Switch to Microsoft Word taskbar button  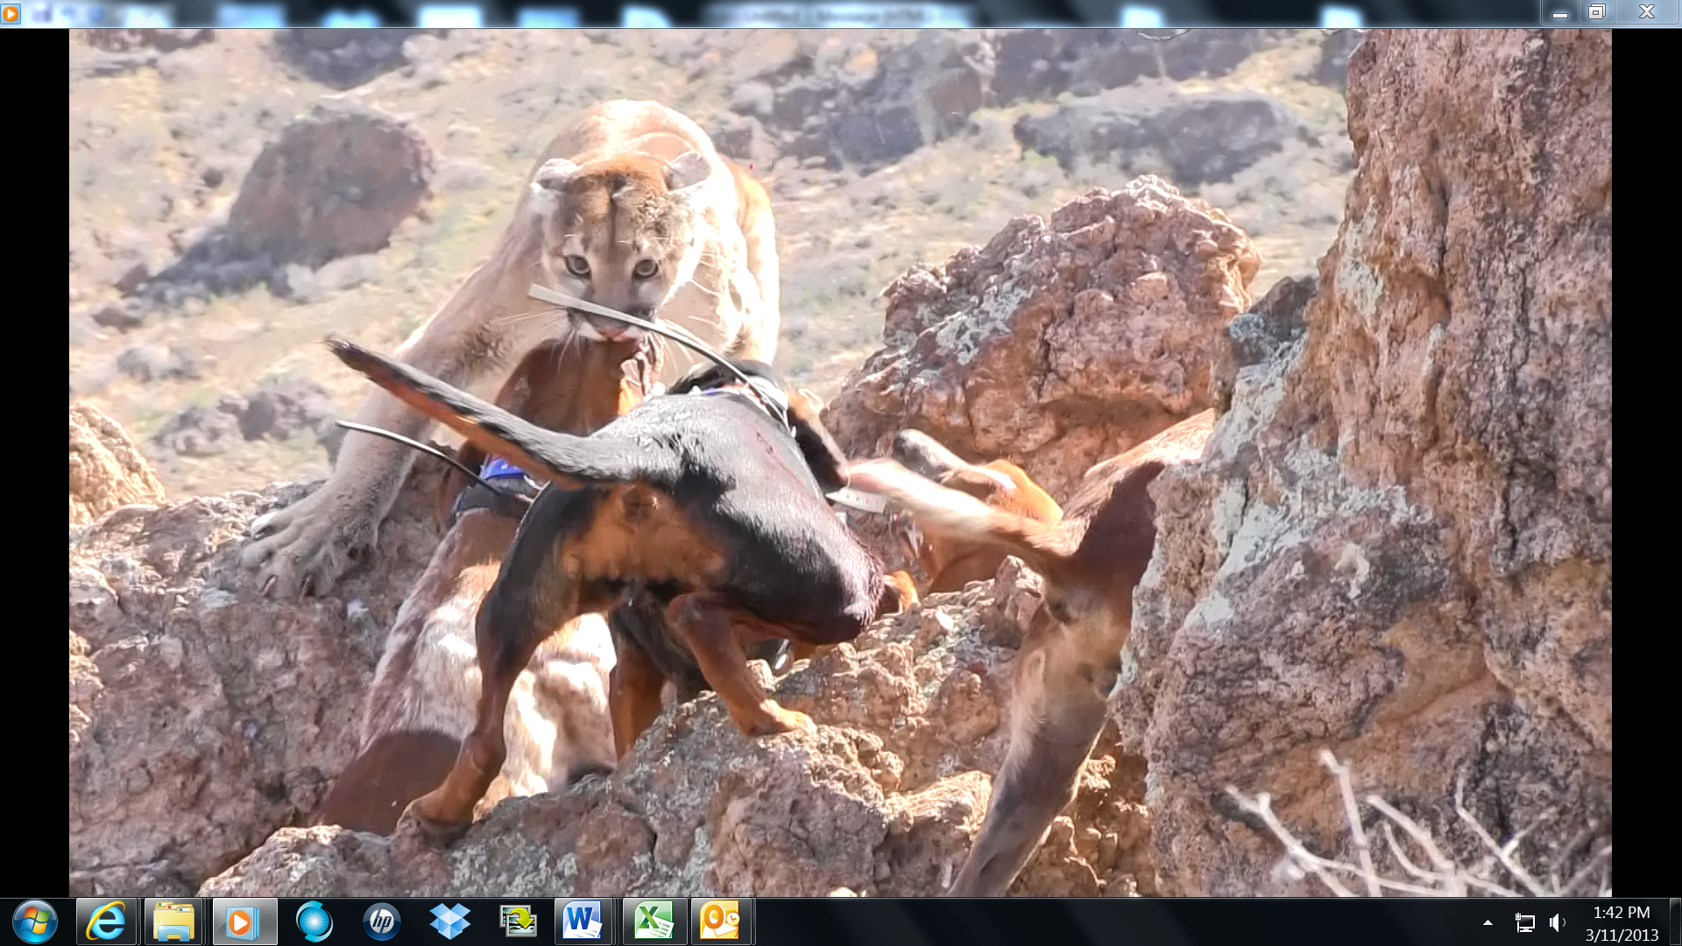coord(583,921)
